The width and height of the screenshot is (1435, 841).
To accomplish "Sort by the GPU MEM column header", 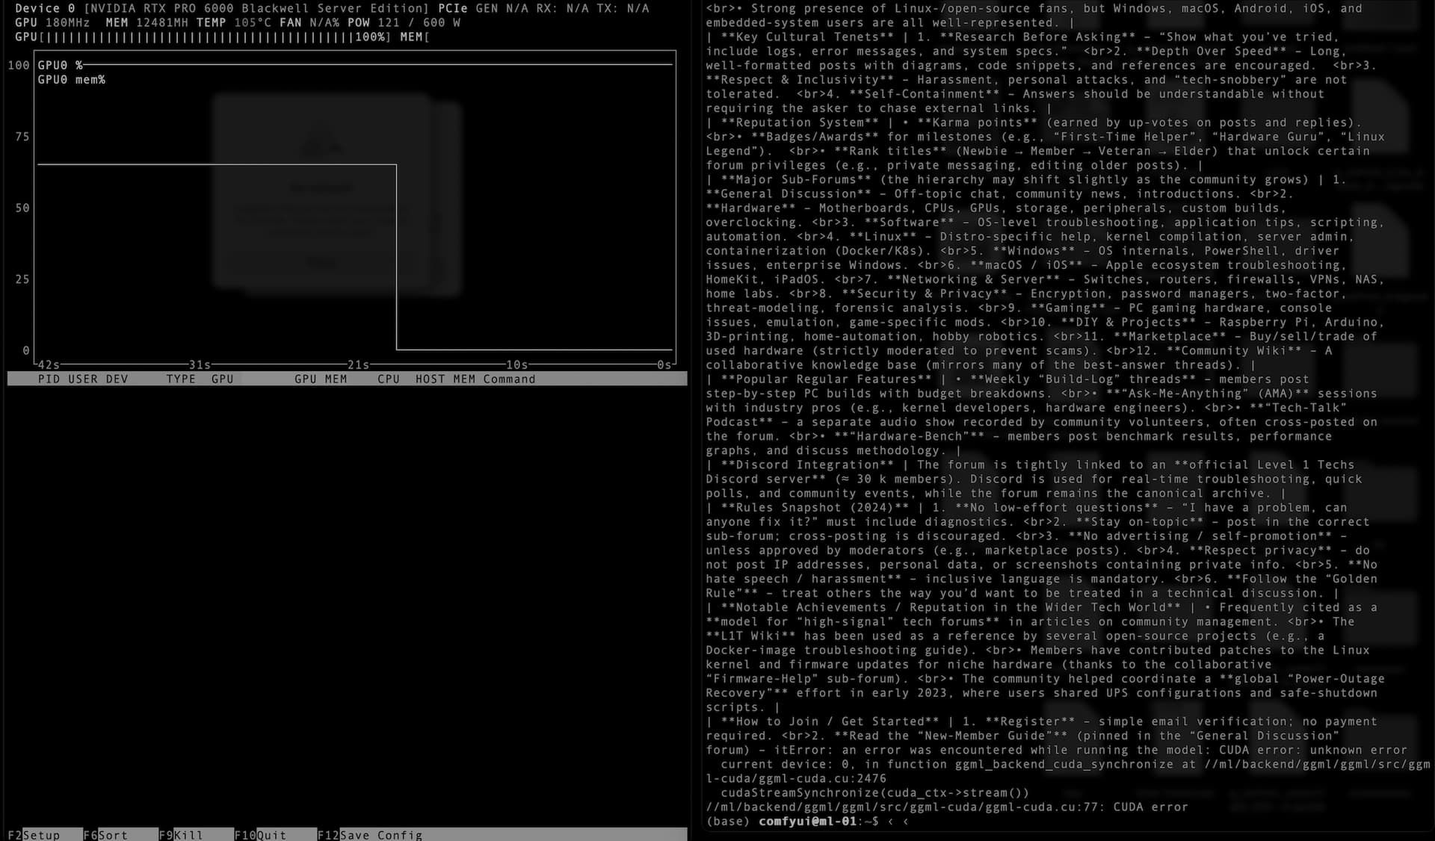I will (321, 379).
